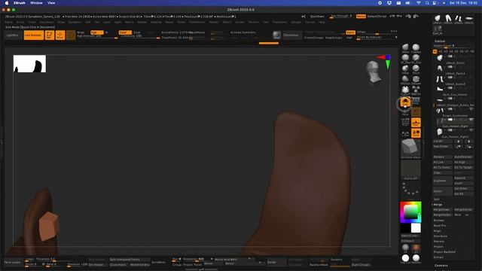Enable FreezeGroups option
This screenshot has width=482, height=271.
coord(313,38)
